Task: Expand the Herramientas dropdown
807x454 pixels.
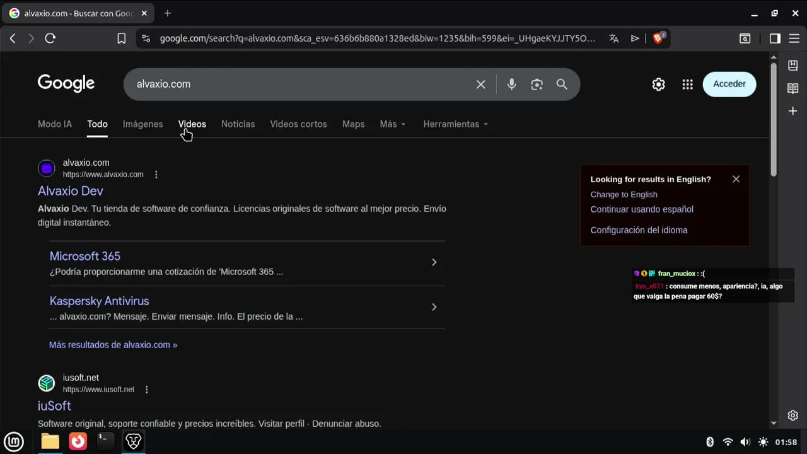Action: (456, 124)
